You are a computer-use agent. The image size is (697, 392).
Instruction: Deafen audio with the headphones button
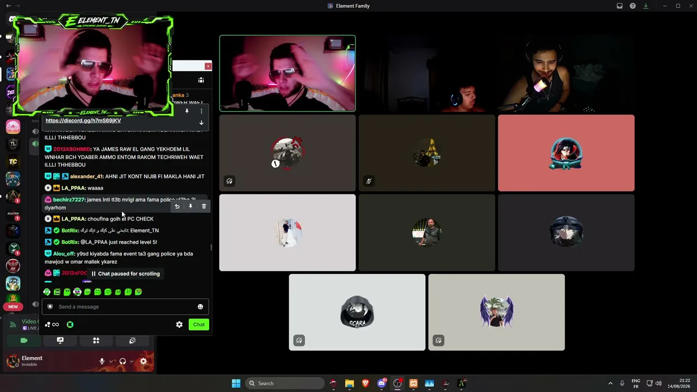tap(123, 361)
